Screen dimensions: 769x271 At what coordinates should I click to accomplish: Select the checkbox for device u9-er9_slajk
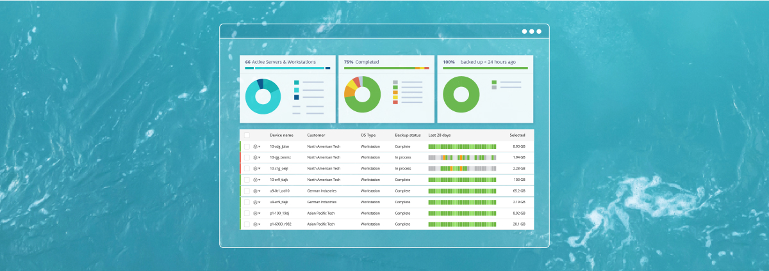(247, 202)
